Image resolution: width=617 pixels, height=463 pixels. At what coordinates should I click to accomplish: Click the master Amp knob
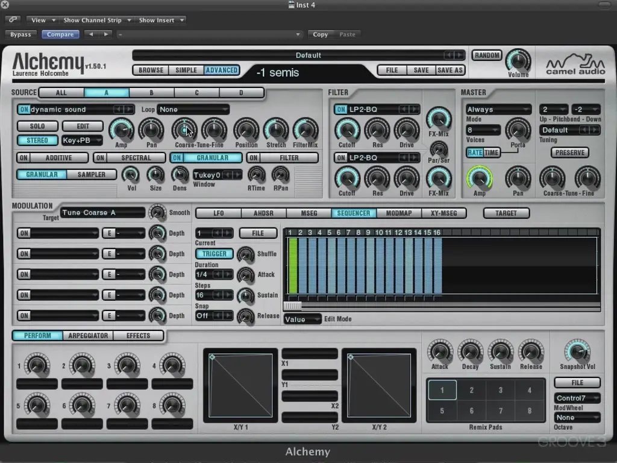[479, 178]
